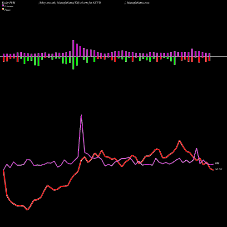This screenshot has height=227, width=227.
Task: Click the right end of red price line
Action: click(213, 170)
